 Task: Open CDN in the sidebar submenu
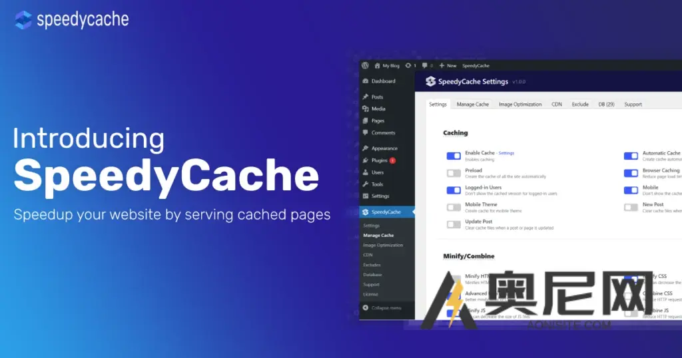368,255
